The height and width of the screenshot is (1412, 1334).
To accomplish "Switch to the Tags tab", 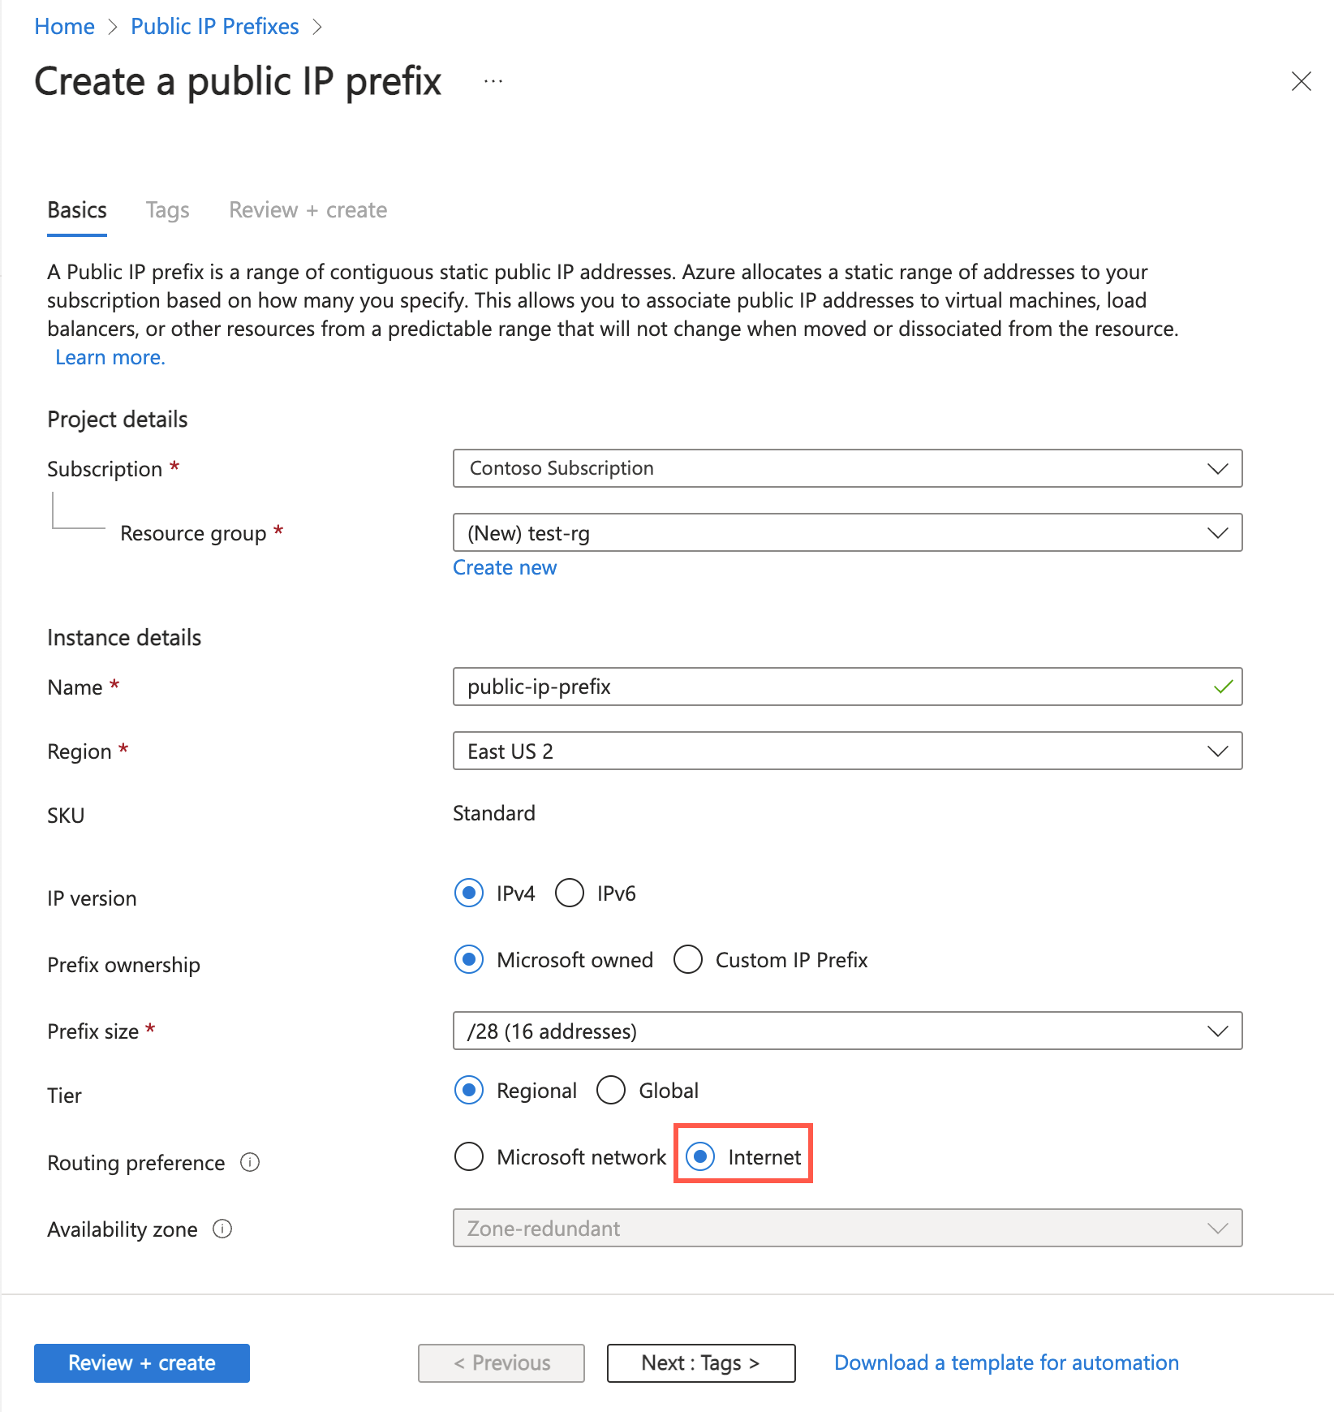I will [167, 209].
